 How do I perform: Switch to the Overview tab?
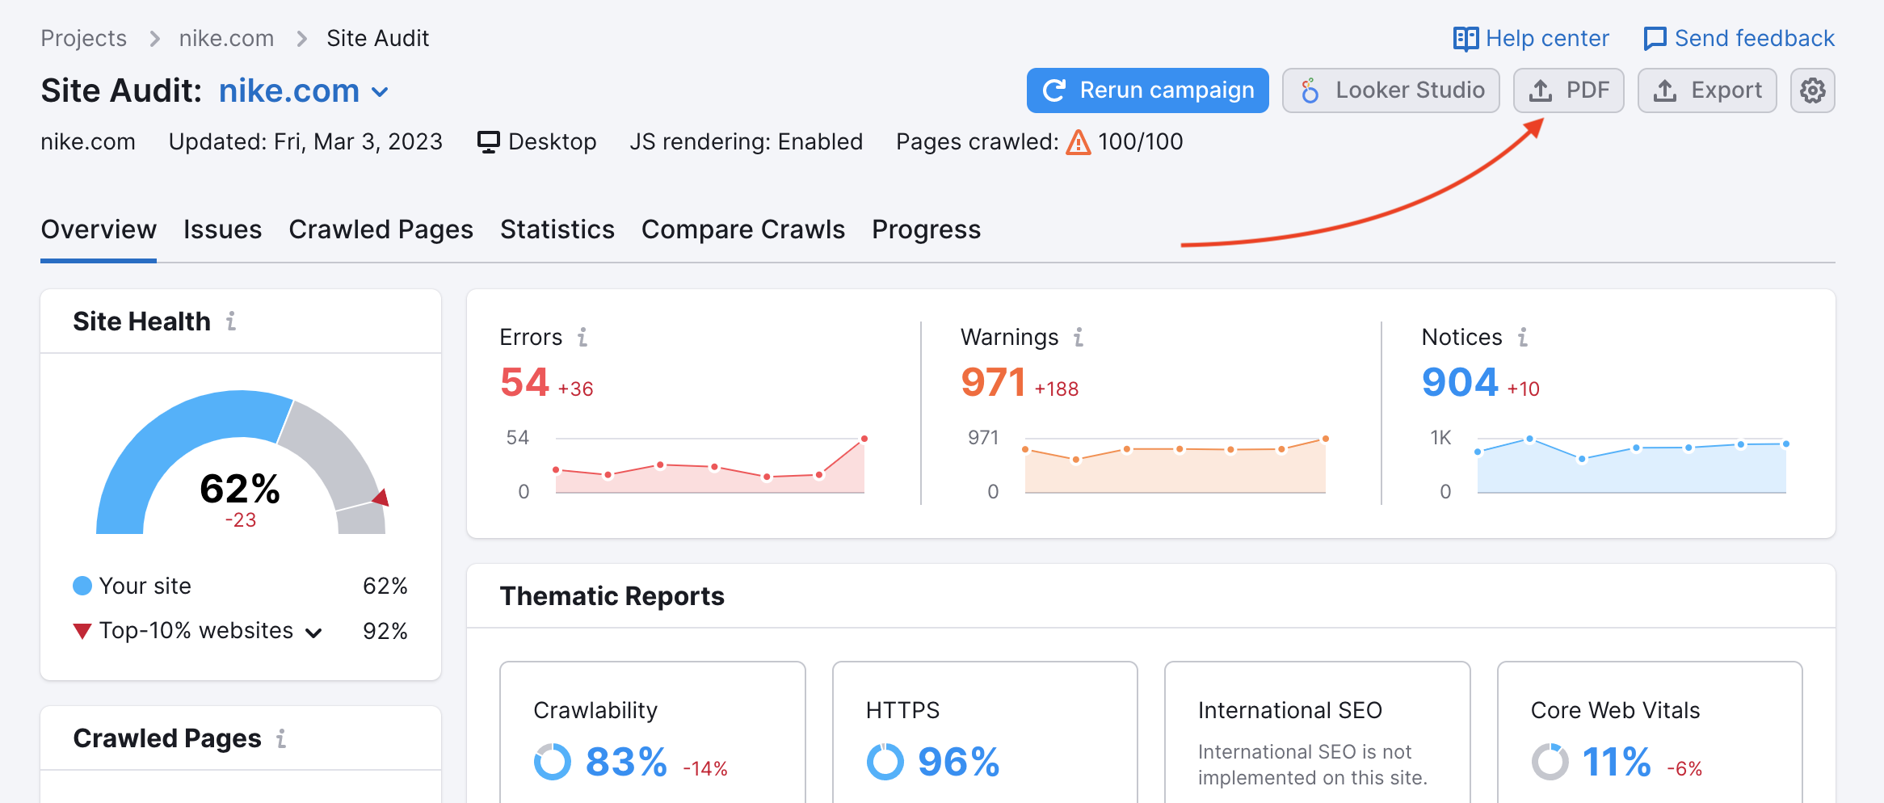click(x=99, y=229)
